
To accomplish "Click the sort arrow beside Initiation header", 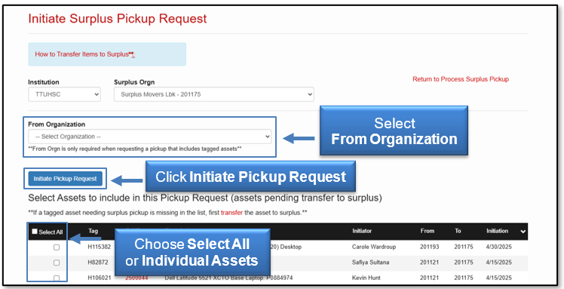I will 523,232.
